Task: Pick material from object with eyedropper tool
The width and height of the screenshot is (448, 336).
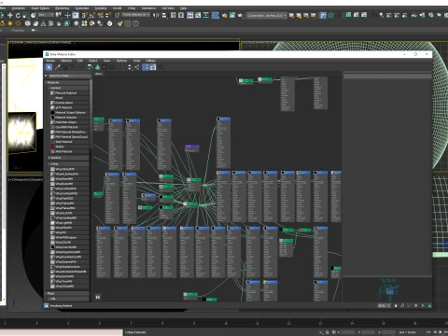Action: (58, 67)
